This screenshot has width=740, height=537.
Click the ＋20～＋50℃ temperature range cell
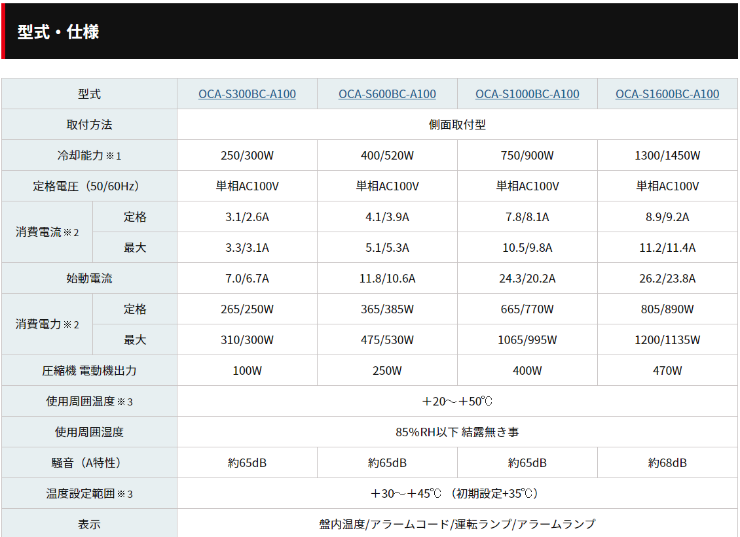coord(457,401)
